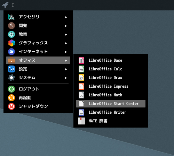The image size is (174, 156).
Task: Expand the 設定 submenu arrow
Action: tap(66, 69)
